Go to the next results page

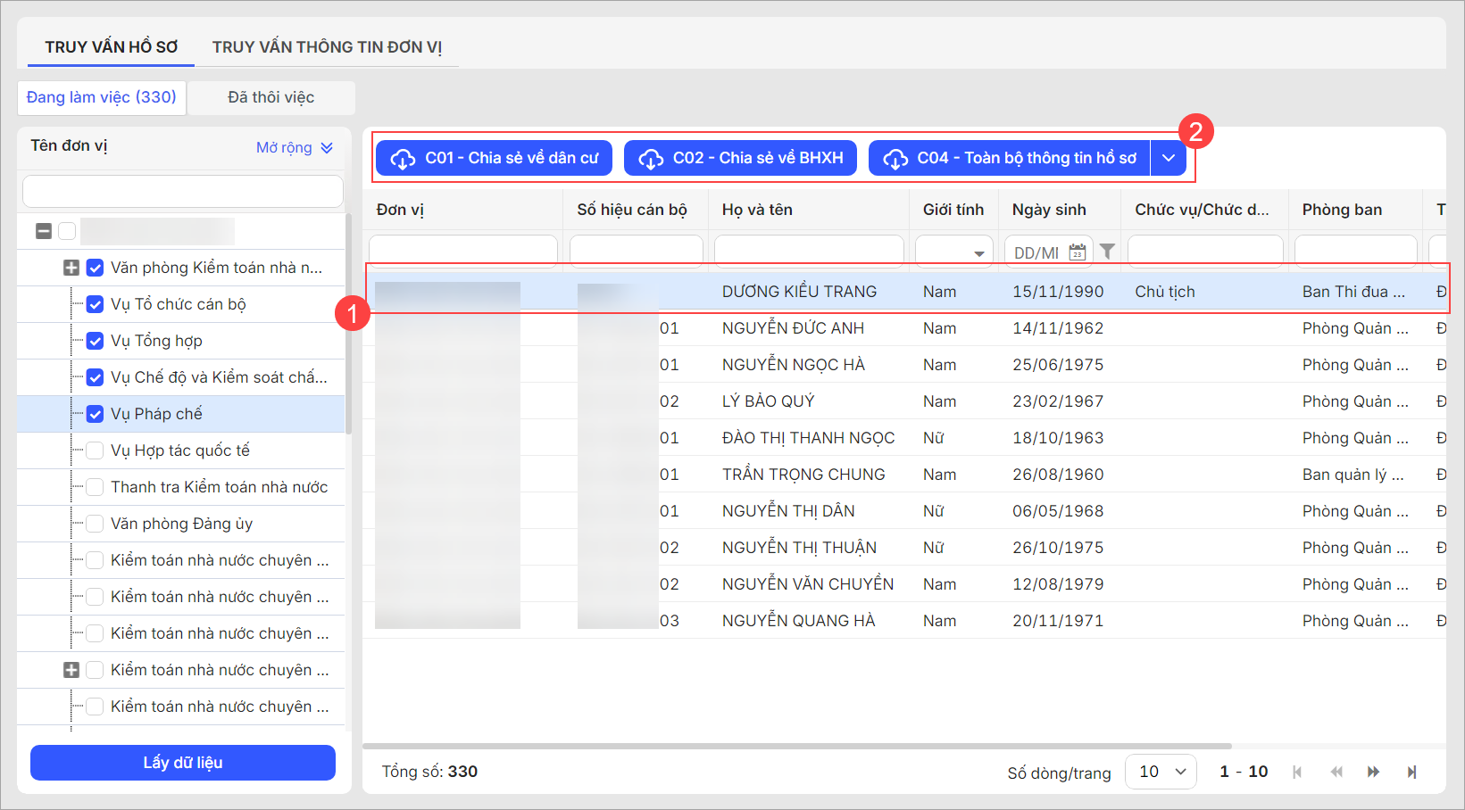(x=1373, y=772)
